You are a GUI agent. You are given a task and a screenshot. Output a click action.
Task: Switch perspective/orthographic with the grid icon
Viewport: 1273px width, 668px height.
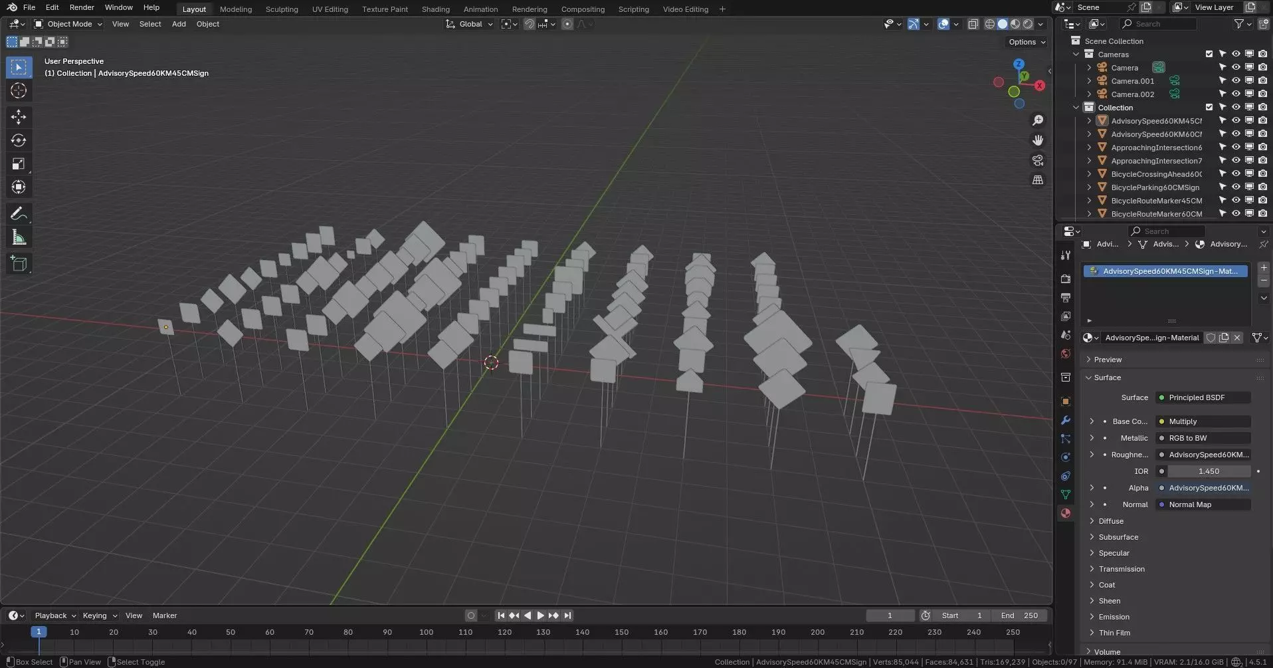click(1038, 180)
